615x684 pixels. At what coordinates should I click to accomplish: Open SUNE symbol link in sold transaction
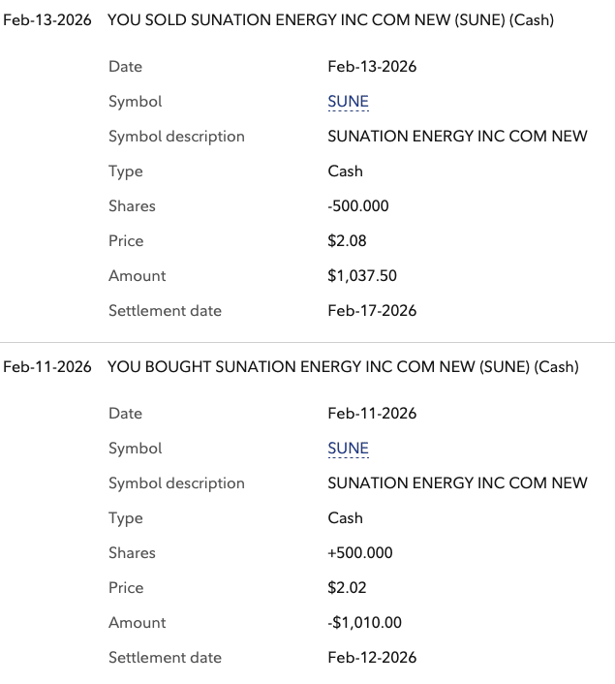(x=348, y=102)
